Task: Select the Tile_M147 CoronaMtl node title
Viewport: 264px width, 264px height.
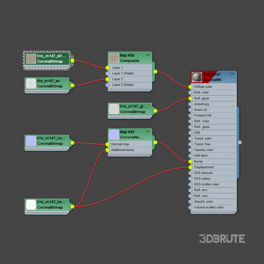Action: (212, 77)
